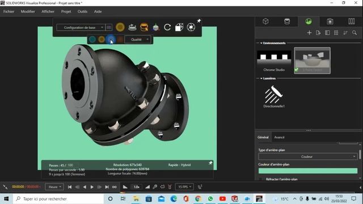
Task: Select the teal Preview render mode circle
Action: pos(92,40)
